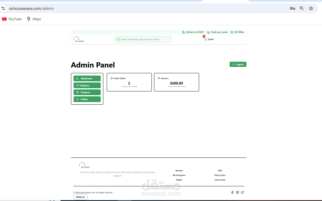Screen dimensions: 322x201
Task: Click the Instagram icon in footer
Action: (237, 192)
